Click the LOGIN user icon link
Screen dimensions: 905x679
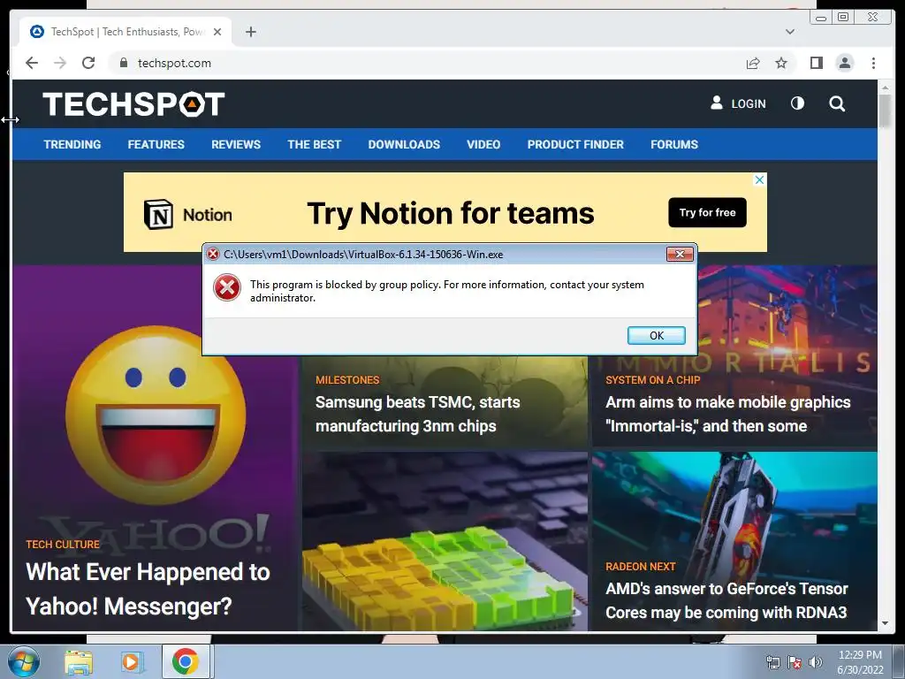point(738,103)
